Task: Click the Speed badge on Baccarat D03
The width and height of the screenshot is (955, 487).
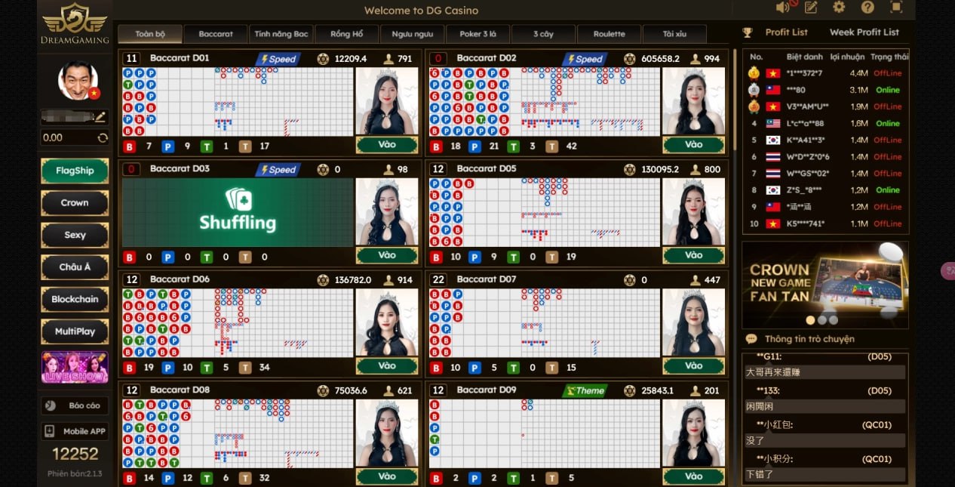Action: (278, 170)
